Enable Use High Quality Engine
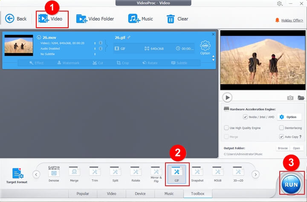The width and height of the screenshot is (307, 202). [x=226, y=128]
